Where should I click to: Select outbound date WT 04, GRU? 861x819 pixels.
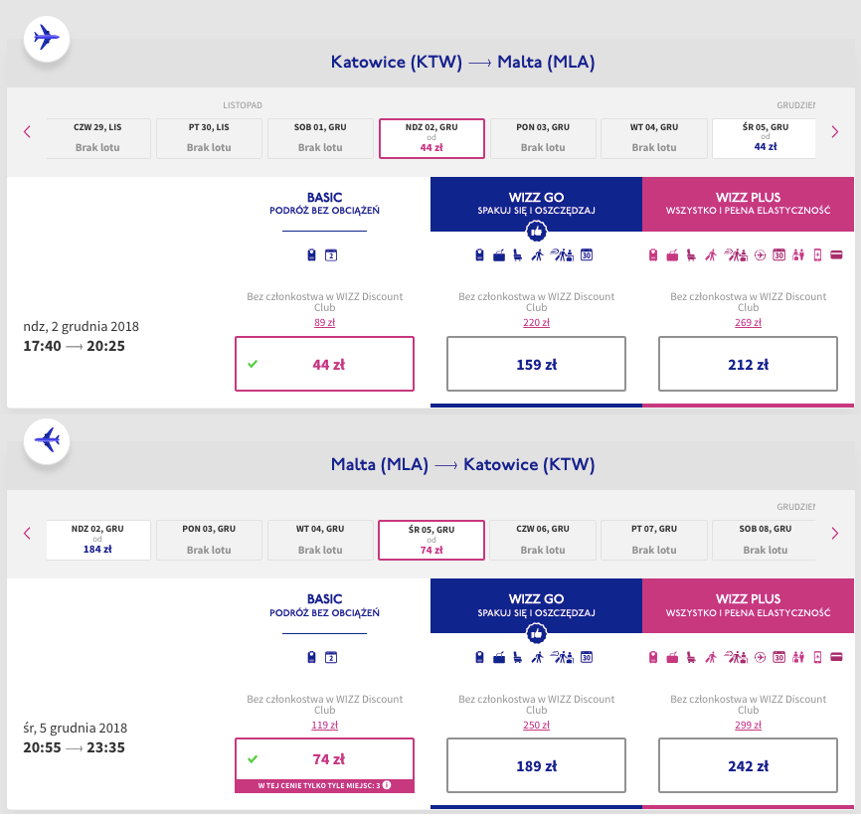click(x=654, y=138)
